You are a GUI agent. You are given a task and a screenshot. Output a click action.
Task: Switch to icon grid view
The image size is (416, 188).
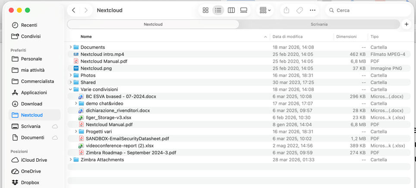pos(205,10)
